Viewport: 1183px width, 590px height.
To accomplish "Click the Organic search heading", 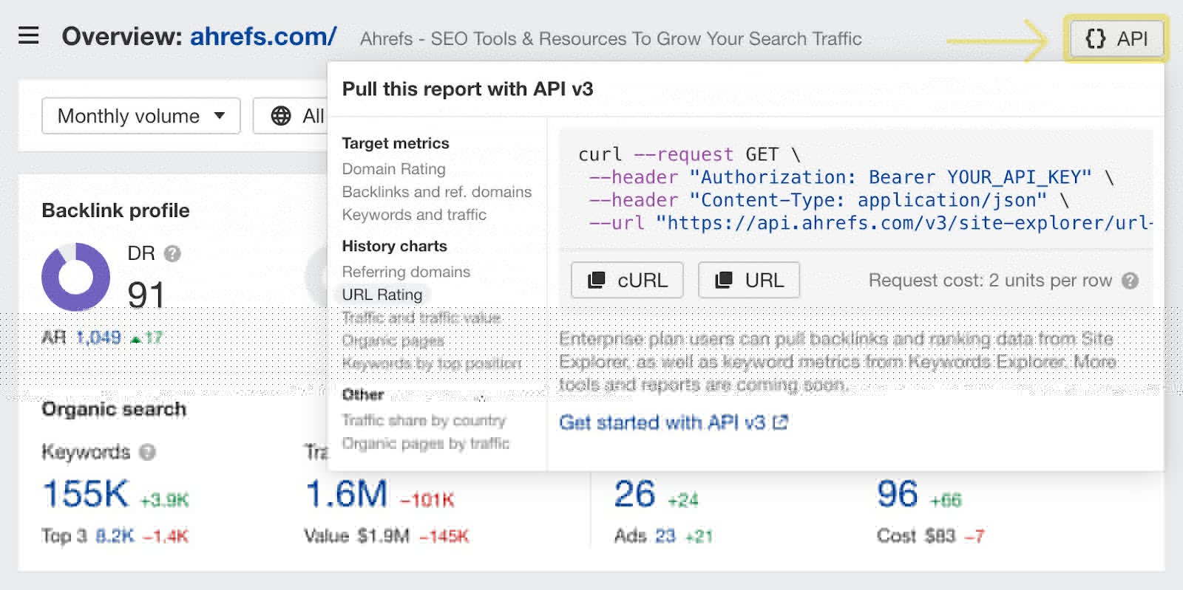I will pyautogui.click(x=114, y=409).
